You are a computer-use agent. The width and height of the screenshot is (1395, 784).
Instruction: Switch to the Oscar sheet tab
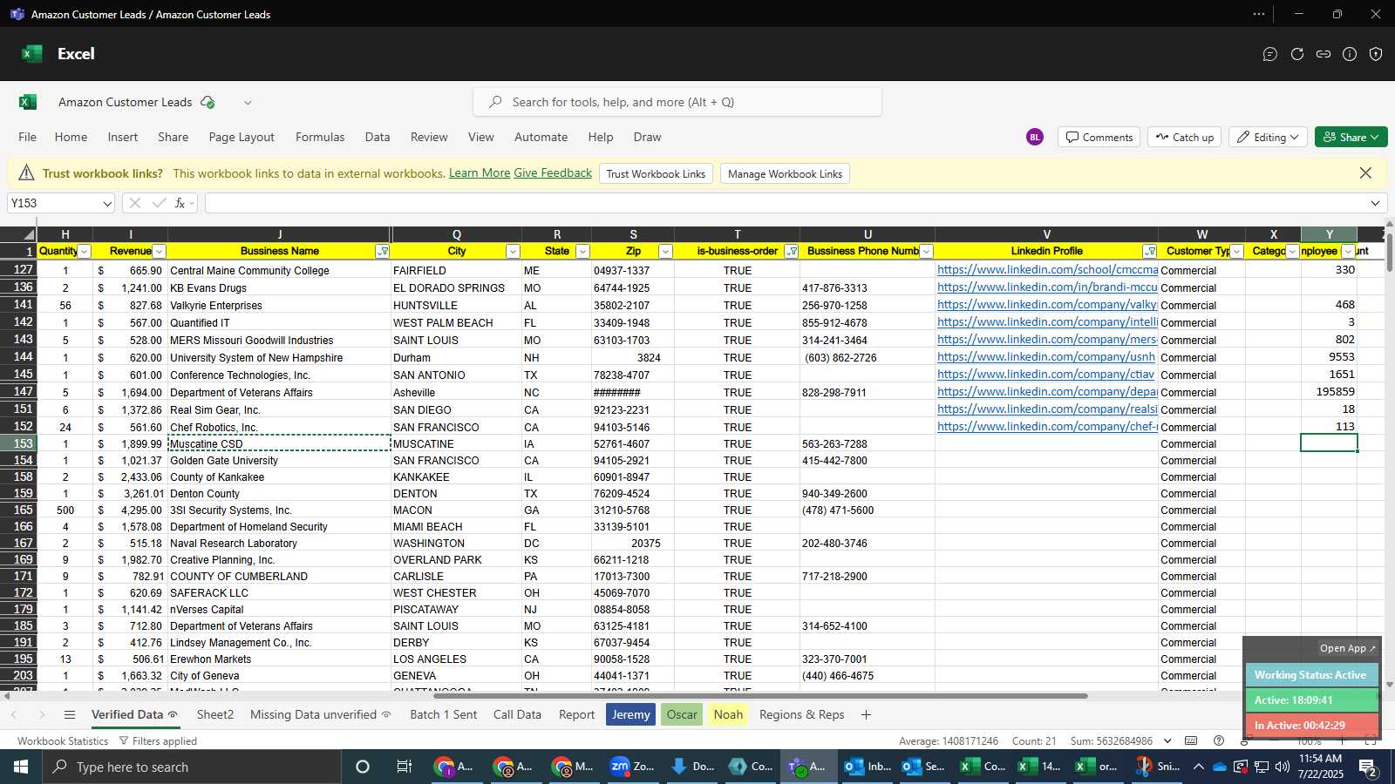[x=682, y=715]
